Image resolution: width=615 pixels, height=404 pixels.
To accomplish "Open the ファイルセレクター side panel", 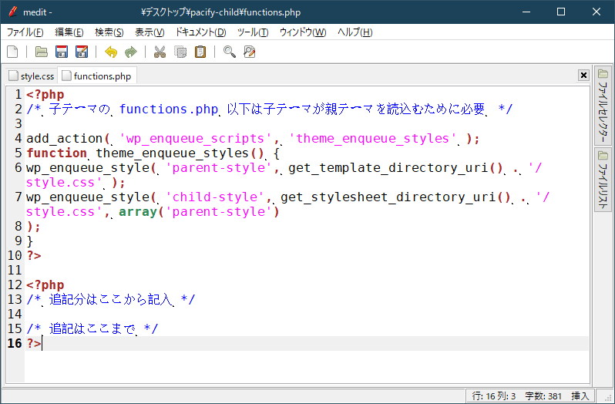I will pos(603,106).
